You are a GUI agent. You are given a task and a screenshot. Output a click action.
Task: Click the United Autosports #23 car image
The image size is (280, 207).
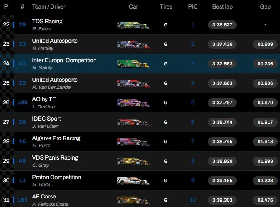(x=133, y=44)
